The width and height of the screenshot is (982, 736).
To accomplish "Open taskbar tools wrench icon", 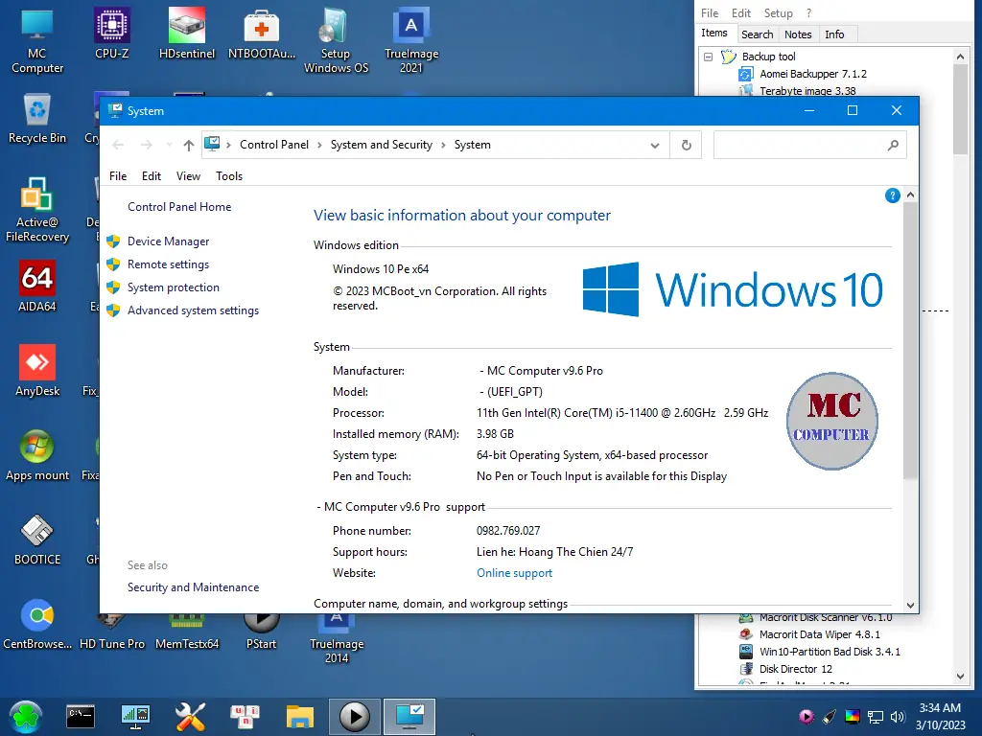I will (x=190, y=717).
